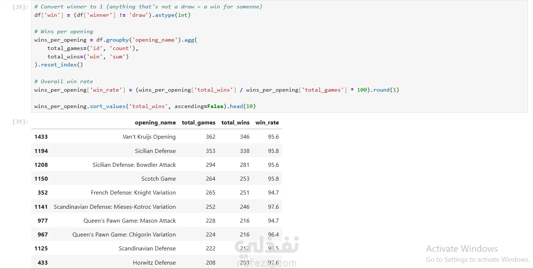Click the Horwitz Defense opening name
The height and width of the screenshot is (269, 533).
[x=154, y=263]
